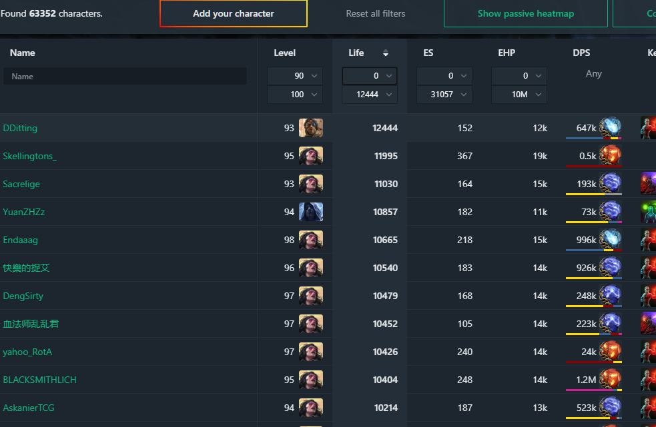Viewport: 656px width, 427px height.
Task: Click the Name filter input field
Action: [125, 77]
